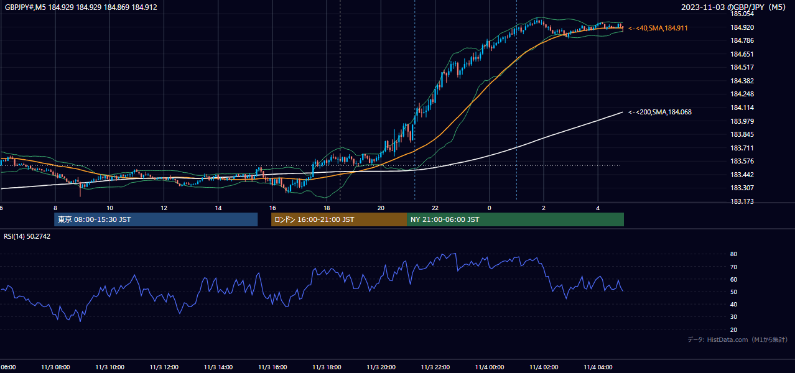
Task: Click the RSI(14) 50.2742 indicator label
Action: (x=27, y=236)
